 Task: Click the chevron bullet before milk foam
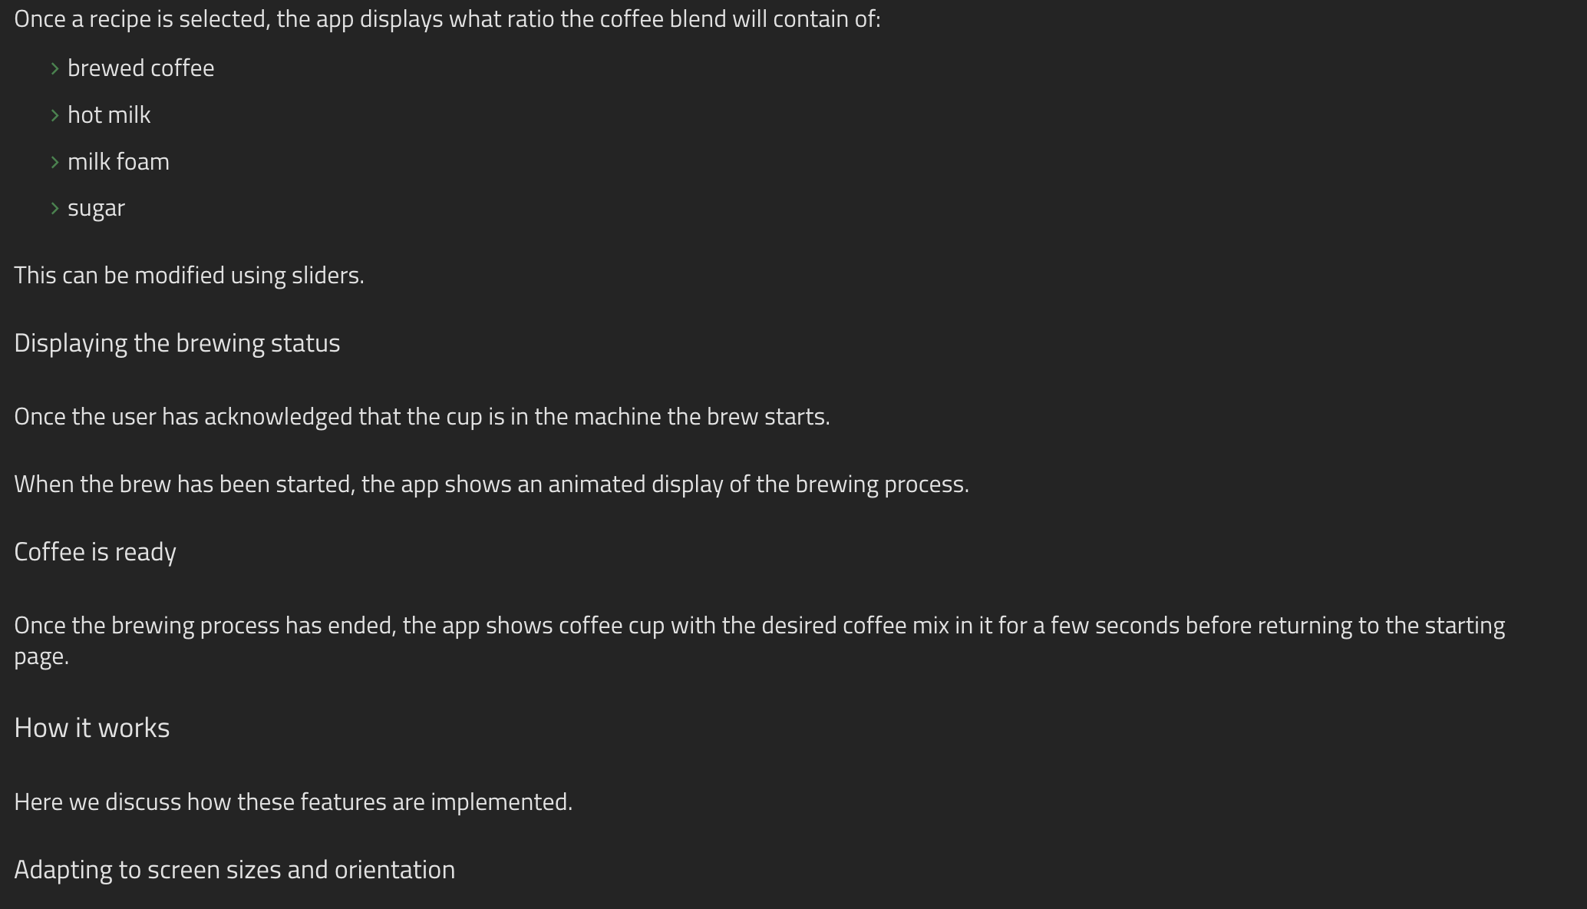click(x=55, y=162)
